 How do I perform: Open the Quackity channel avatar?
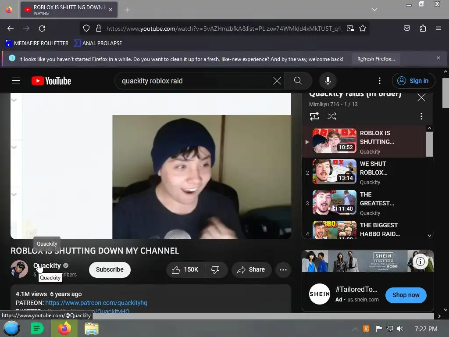[19, 269]
